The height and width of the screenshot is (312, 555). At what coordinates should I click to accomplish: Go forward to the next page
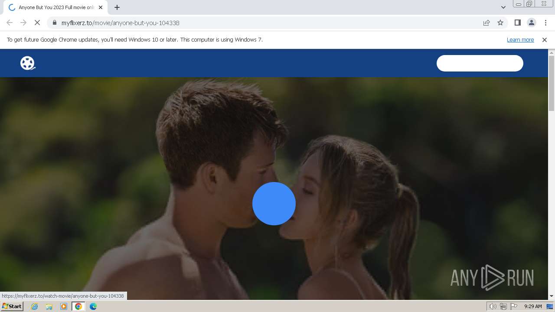pyautogui.click(x=23, y=23)
